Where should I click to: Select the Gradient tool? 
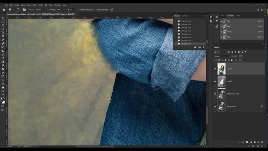(x=3, y=62)
